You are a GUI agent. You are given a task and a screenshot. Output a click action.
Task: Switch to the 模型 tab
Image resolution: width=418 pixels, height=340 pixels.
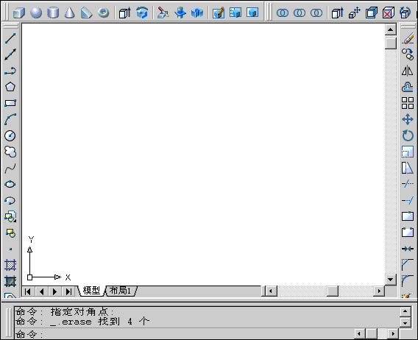[91, 291]
